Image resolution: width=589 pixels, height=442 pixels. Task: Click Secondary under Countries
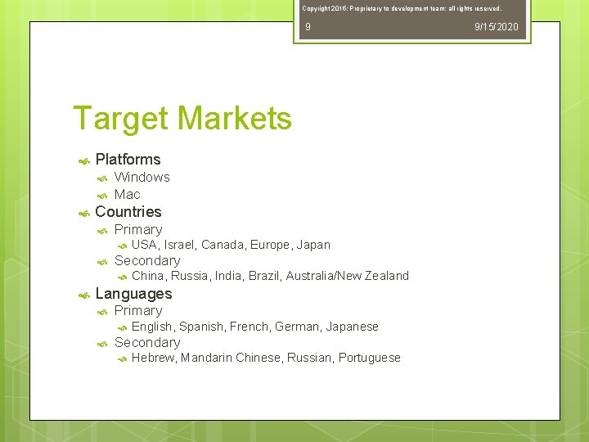[x=147, y=260]
